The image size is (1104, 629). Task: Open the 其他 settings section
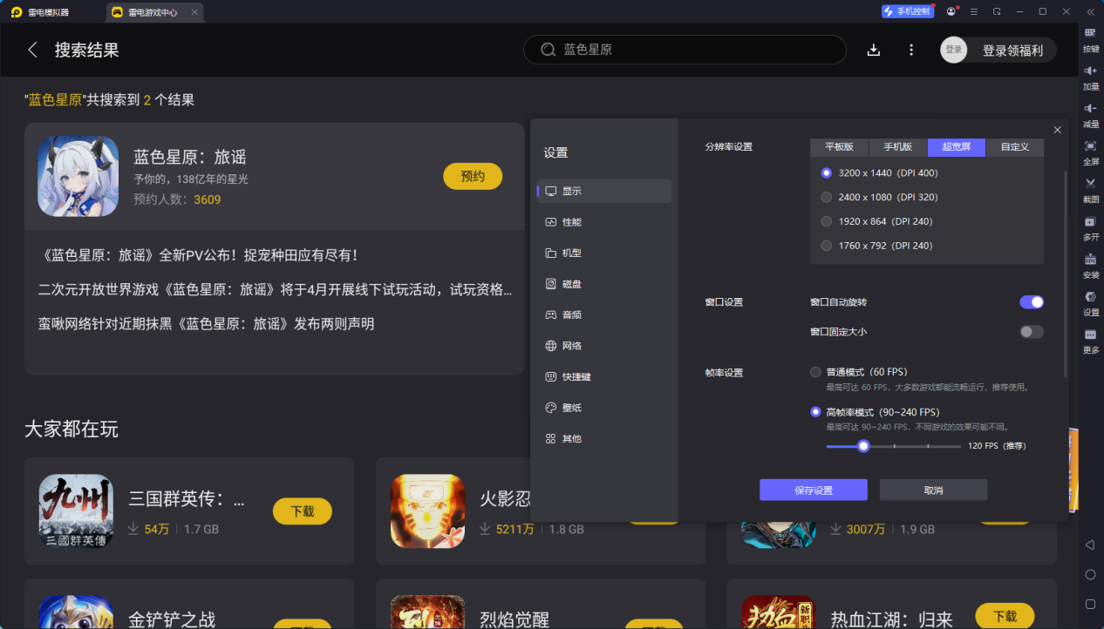(604, 439)
